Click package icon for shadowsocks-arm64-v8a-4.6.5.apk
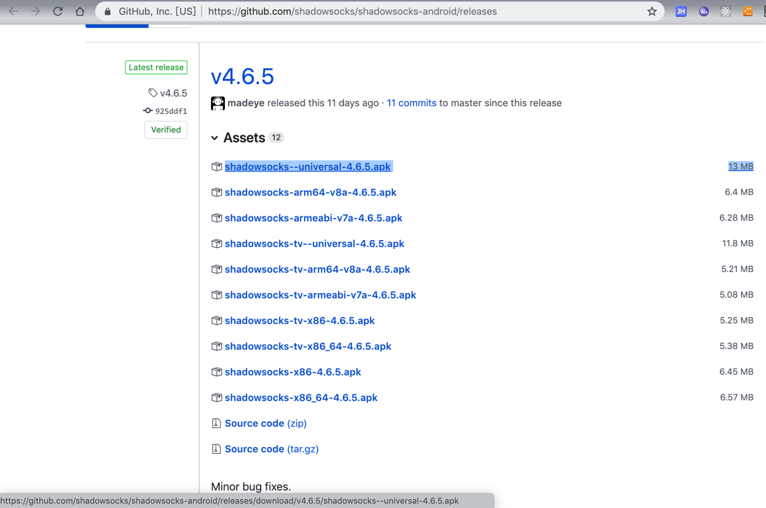This screenshot has height=508, width=766. 216,192
